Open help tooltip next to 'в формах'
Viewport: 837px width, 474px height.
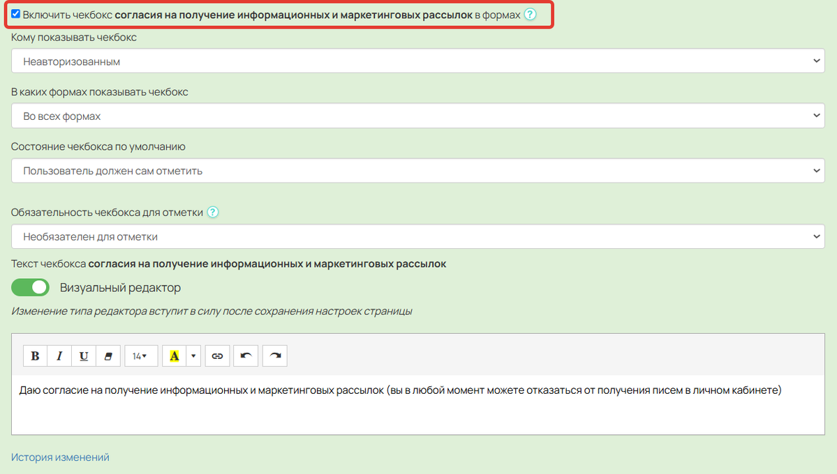pyautogui.click(x=530, y=15)
